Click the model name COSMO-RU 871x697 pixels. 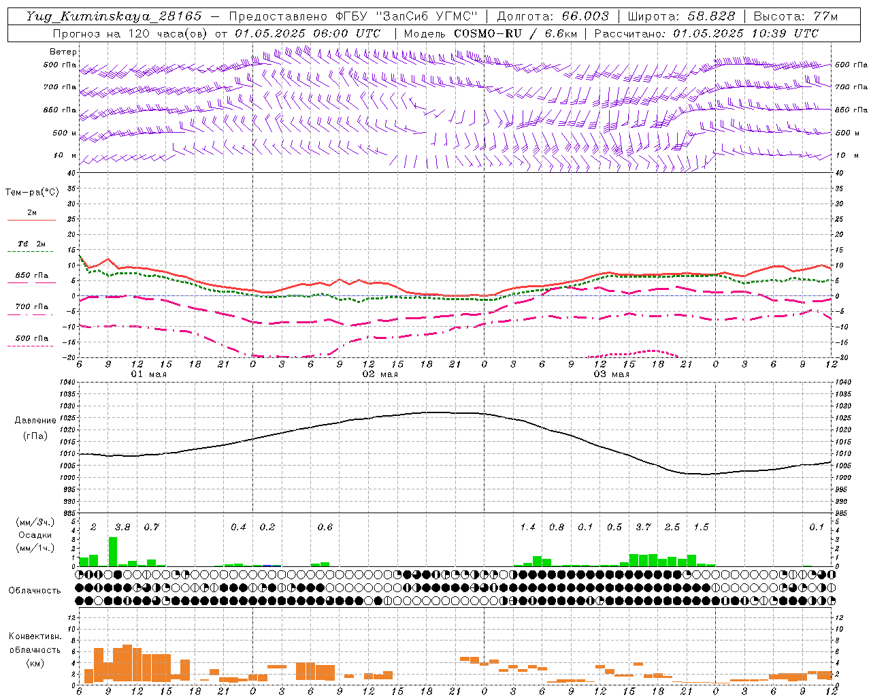(488, 33)
